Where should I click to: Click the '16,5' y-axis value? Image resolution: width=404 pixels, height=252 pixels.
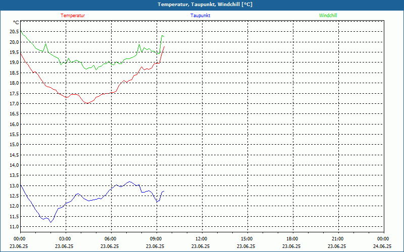[15, 114]
